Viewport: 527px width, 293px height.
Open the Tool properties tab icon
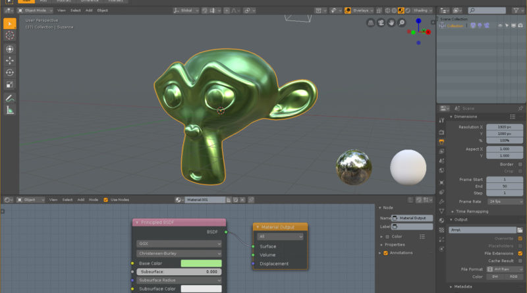[x=441, y=120]
